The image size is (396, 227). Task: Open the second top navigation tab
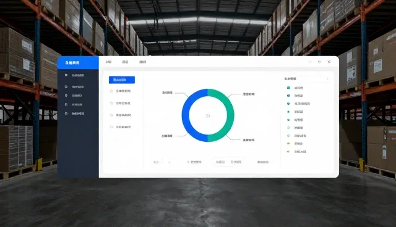(x=125, y=62)
